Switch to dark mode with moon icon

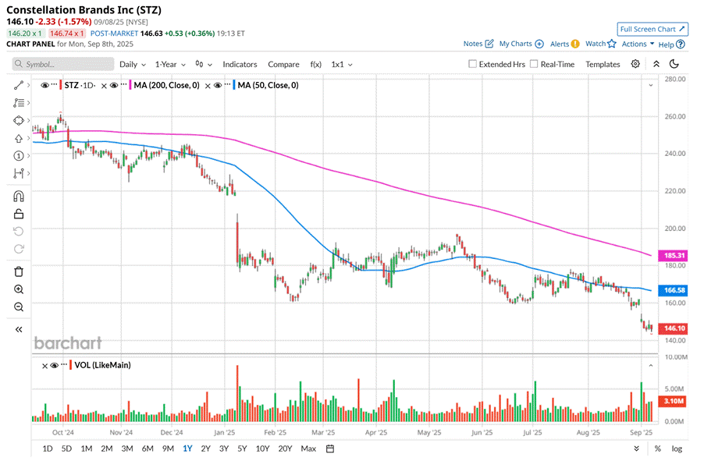coord(674,64)
